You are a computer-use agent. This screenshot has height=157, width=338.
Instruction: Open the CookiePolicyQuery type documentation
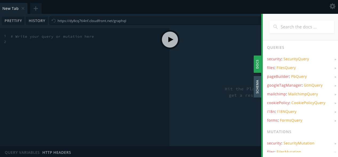click(x=308, y=103)
